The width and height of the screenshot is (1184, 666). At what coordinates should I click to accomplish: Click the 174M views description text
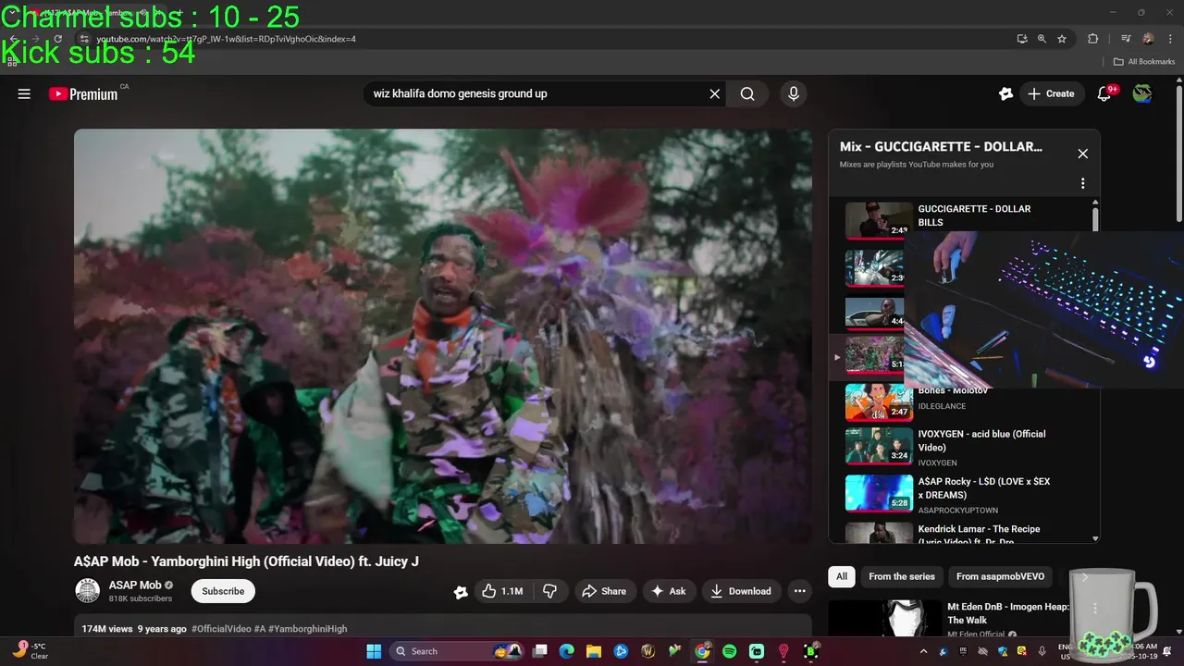click(x=107, y=629)
